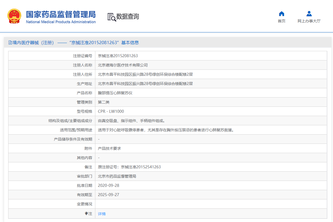The height and width of the screenshot is (222, 333).
Task: Click the national emblem logo
Action: click(14, 16)
